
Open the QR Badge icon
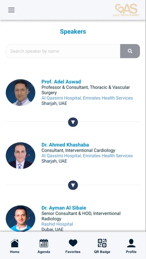point(102,243)
